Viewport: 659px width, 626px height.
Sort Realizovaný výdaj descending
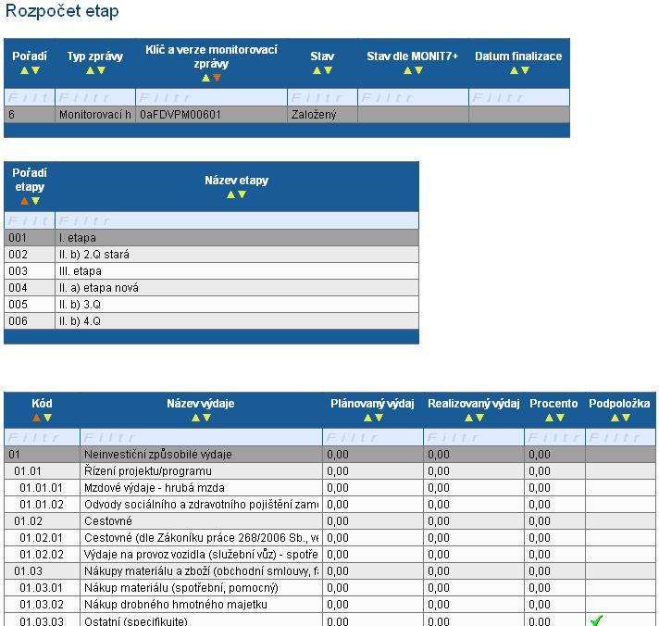coord(480,418)
